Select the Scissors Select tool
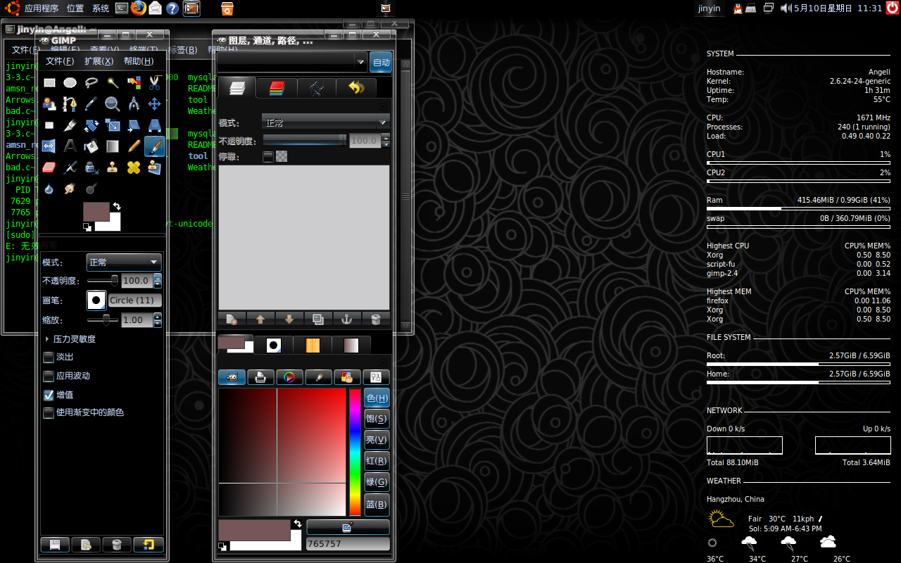The height and width of the screenshot is (563, 901). point(155,82)
